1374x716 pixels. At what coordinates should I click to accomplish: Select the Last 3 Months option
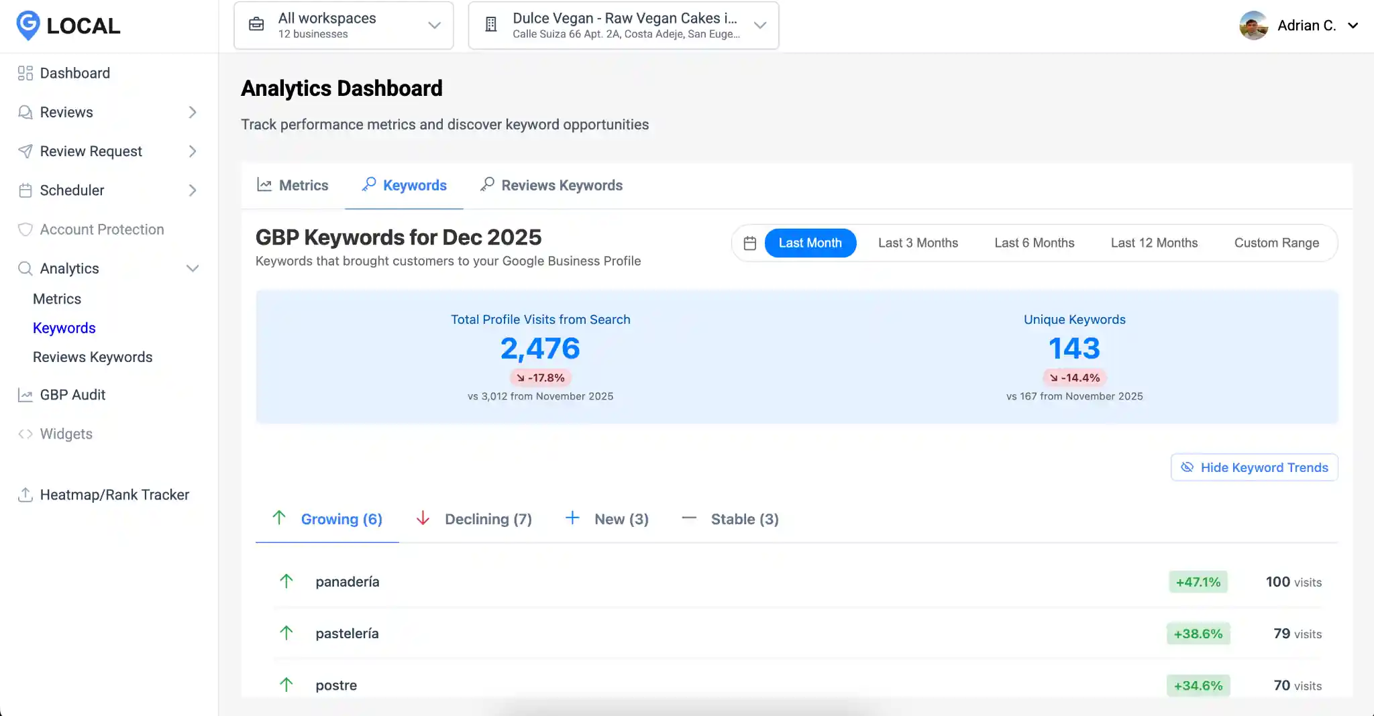[x=918, y=243]
